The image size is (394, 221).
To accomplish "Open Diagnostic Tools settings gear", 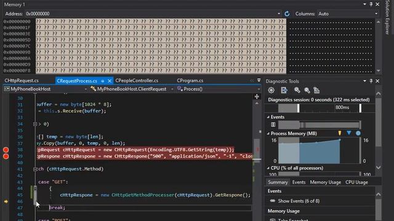I will (271, 90).
